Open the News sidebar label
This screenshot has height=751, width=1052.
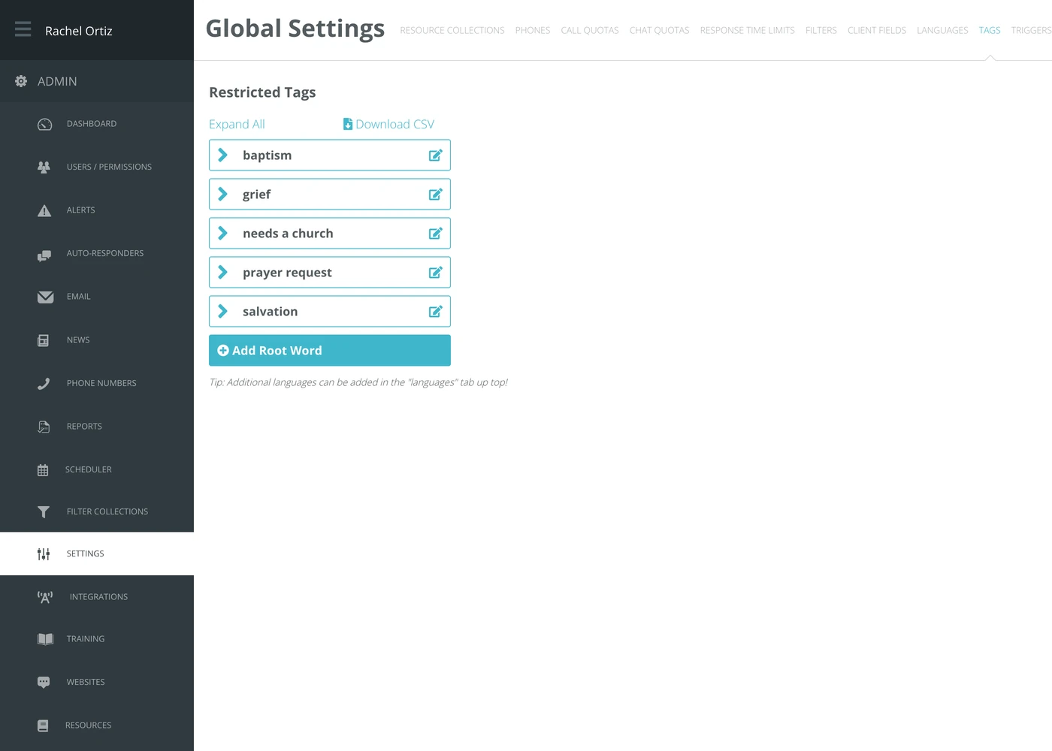[77, 340]
